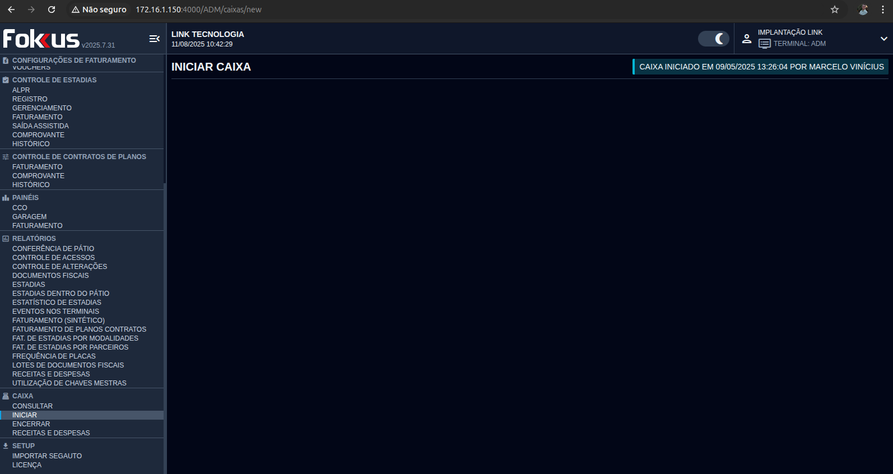Go to Importar Segauto
The height and width of the screenshot is (474, 893).
click(x=47, y=456)
